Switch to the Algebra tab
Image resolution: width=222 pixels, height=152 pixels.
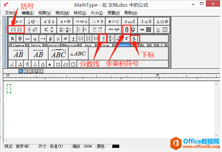(18, 45)
